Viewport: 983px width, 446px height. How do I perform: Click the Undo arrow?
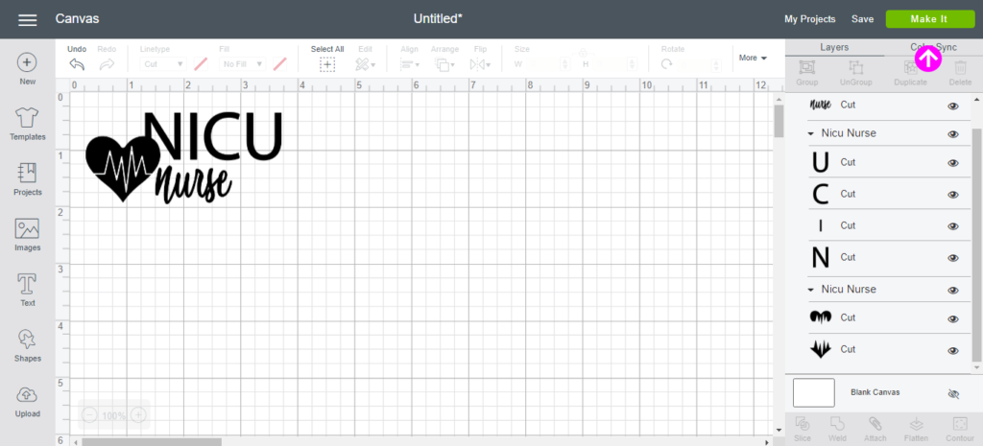coord(77,64)
